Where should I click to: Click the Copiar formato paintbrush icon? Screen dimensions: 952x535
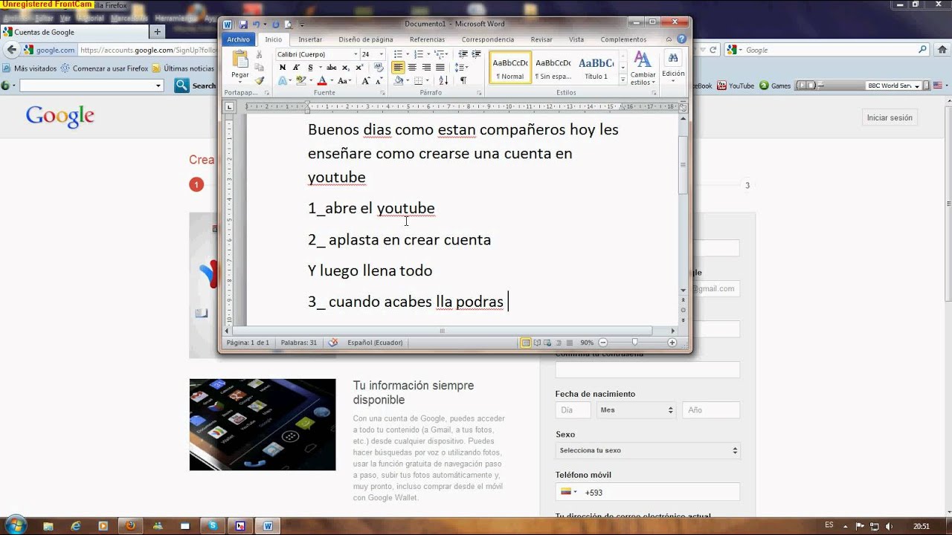[260, 80]
